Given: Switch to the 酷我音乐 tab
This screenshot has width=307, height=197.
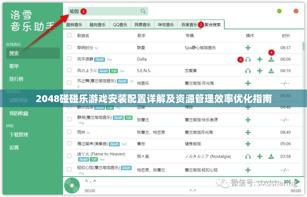Looking at the screenshot, I should tap(74, 25).
